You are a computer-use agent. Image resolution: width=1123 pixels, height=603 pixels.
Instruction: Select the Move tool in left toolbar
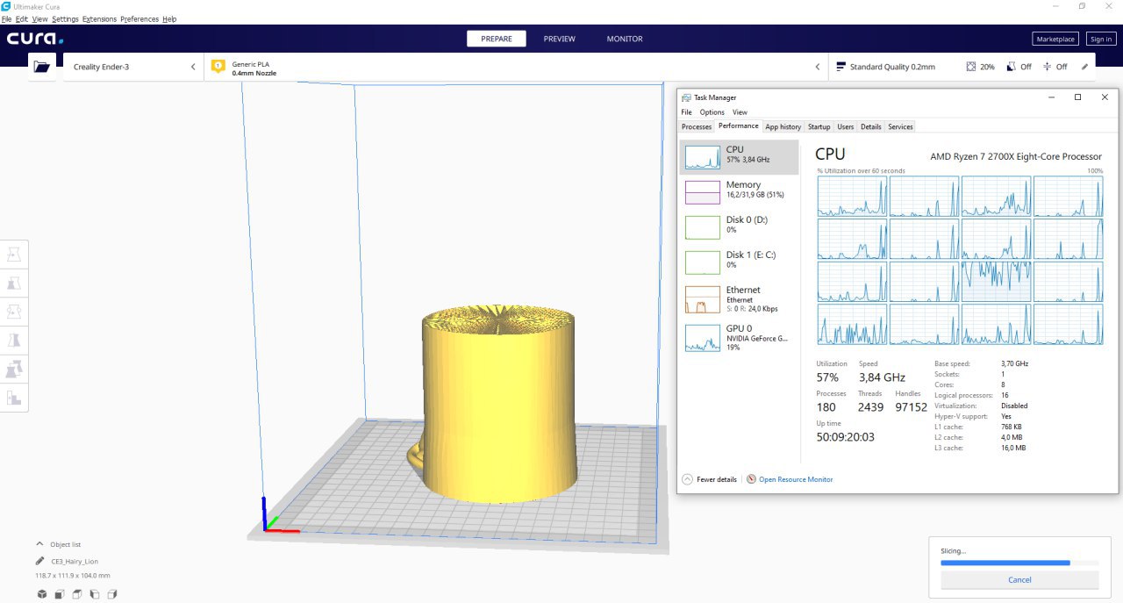pyautogui.click(x=14, y=255)
